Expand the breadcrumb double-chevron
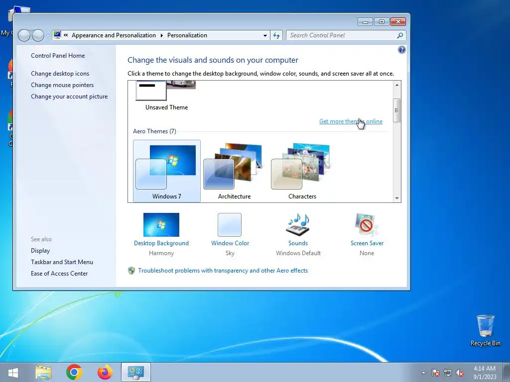 tap(66, 35)
